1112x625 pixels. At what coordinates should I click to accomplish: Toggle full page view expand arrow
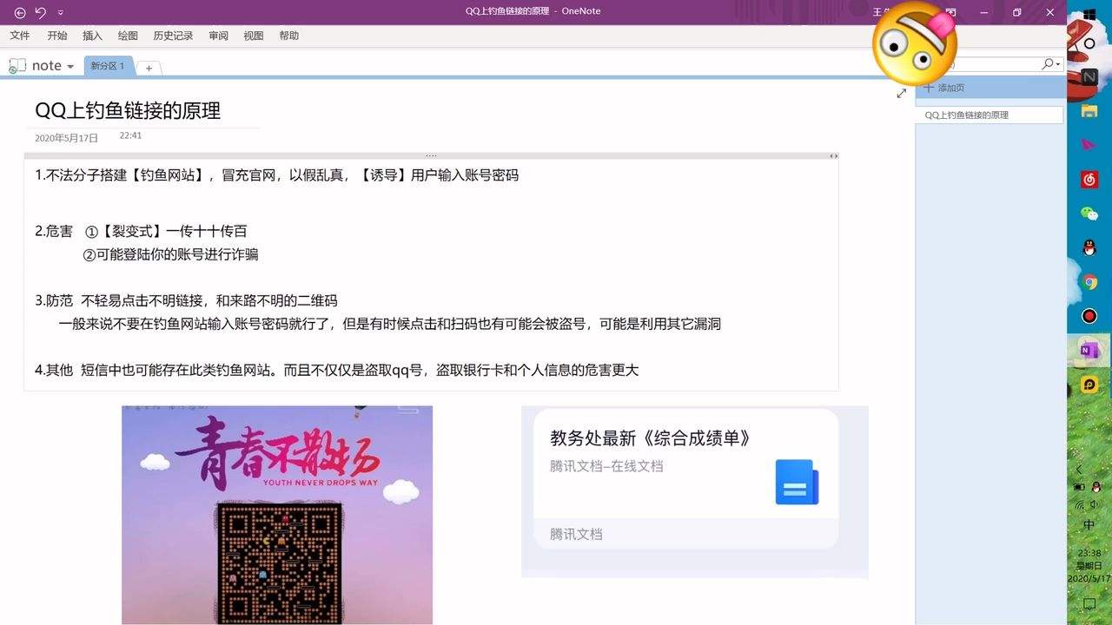pos(901,93)
